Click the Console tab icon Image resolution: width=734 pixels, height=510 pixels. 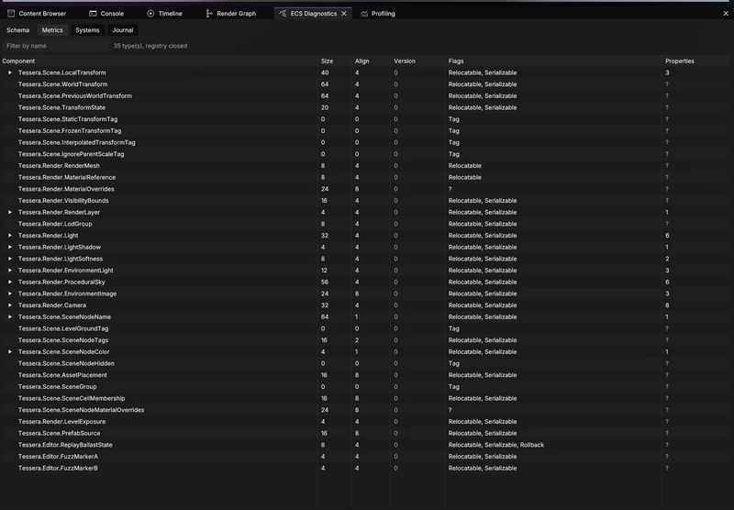pyautogui.click(x=93, y=14)
